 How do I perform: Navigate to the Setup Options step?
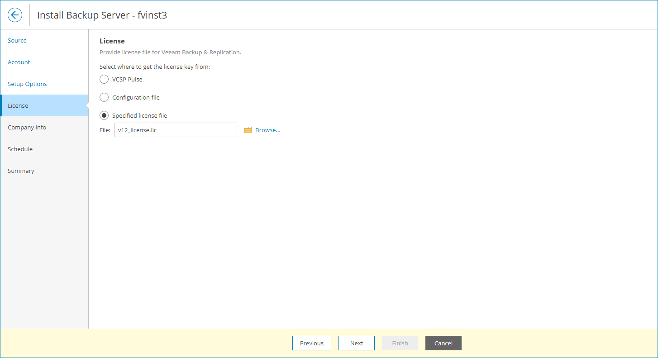pos(27,84)
